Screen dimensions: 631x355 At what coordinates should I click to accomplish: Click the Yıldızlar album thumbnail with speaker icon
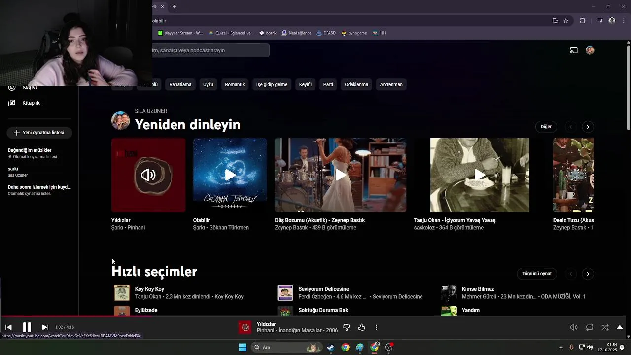point(148,175)
